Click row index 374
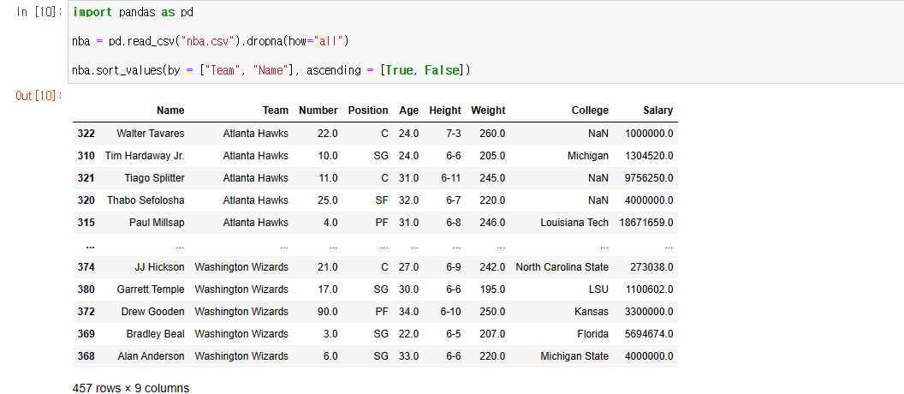Viewport: 904px width, 394px height. 86,267
